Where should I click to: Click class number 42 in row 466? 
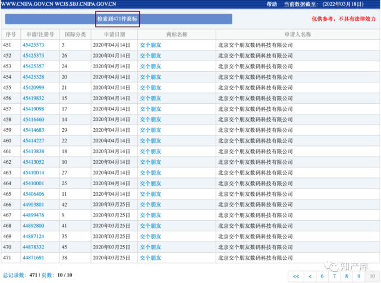pos(64,205)
